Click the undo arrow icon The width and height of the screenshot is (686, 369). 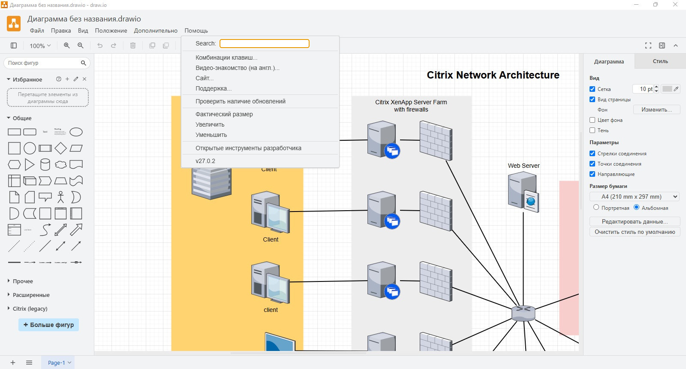click(100, 45)
